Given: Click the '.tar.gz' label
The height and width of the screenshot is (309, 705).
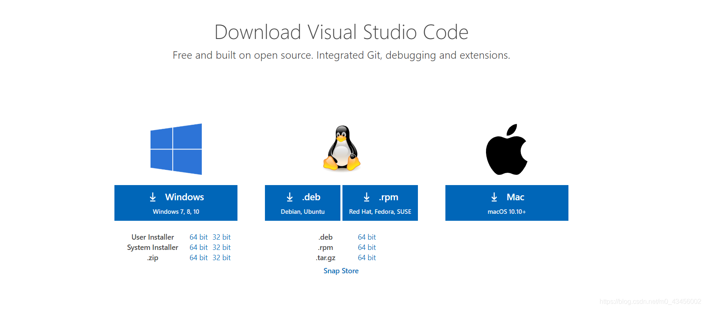Looking at the screenshot, I should [326, 258].
